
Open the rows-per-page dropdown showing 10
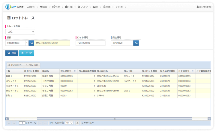tap(69, 123)
